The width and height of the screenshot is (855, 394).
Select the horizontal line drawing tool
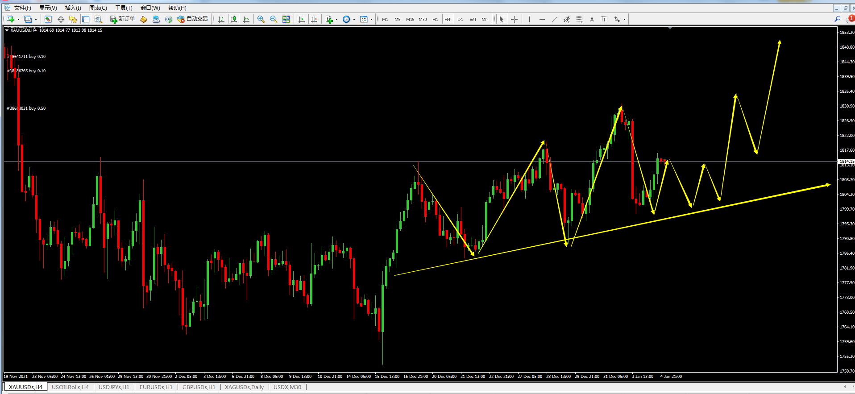(x=542, y=19)
